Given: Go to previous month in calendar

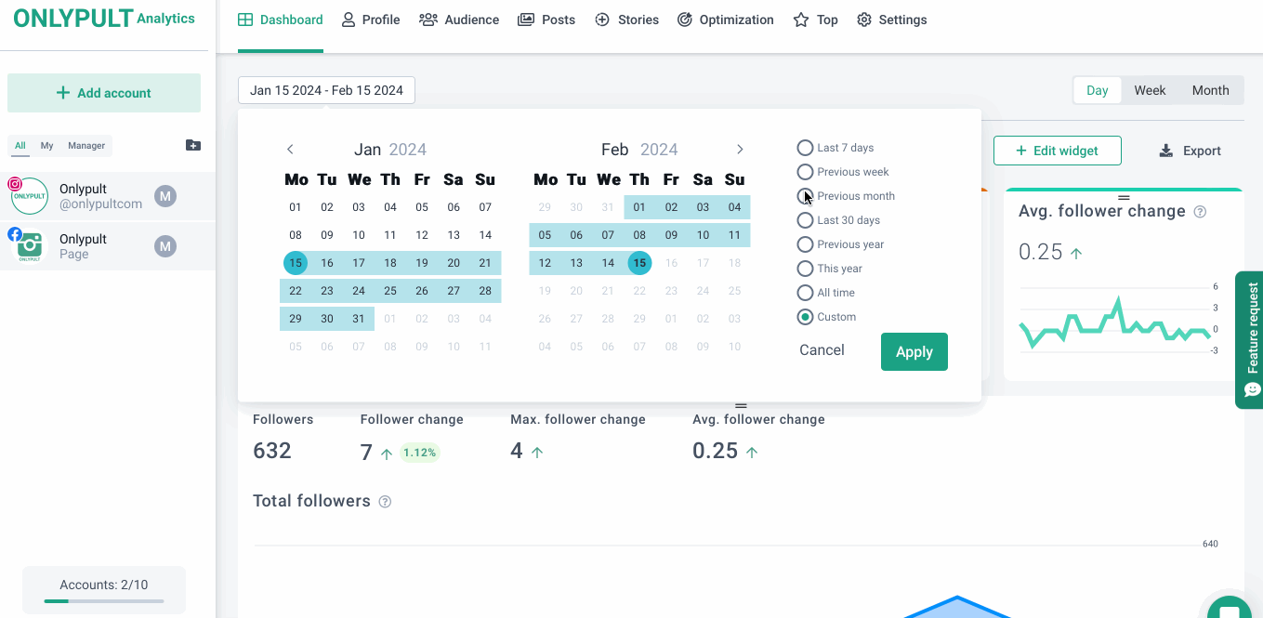Looking at the screenshot, I should [290, 150].
